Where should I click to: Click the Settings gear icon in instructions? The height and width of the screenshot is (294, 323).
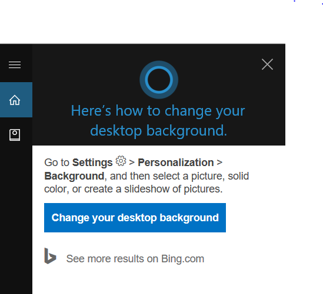tap(121, 161)
